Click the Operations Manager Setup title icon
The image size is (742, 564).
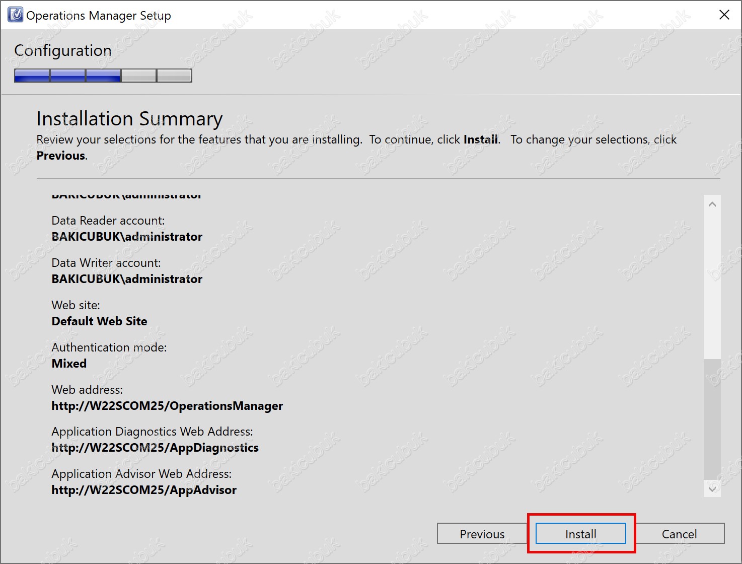point(15,15)
